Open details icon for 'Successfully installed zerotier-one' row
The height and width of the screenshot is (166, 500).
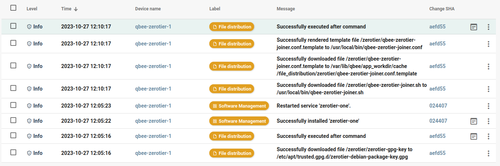click(x=473, y=121)
